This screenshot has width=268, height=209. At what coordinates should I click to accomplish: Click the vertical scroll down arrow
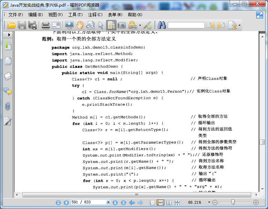tap(262, 189)
